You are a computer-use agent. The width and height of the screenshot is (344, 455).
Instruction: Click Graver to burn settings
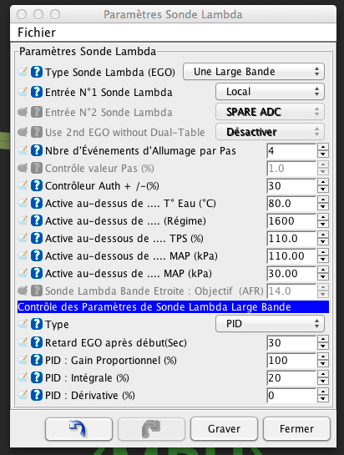(224, 428)
